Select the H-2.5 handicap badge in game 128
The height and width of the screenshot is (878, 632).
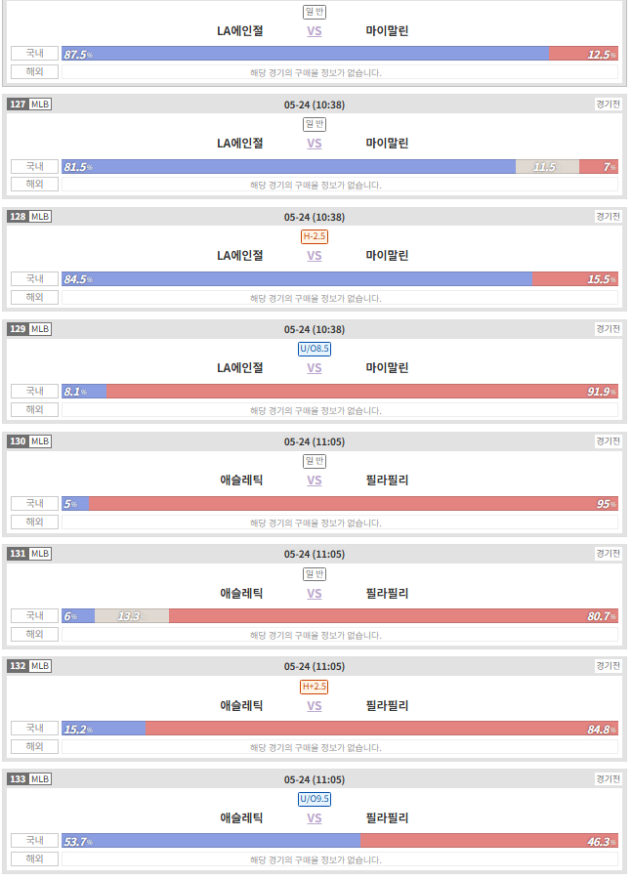point(315,236)
